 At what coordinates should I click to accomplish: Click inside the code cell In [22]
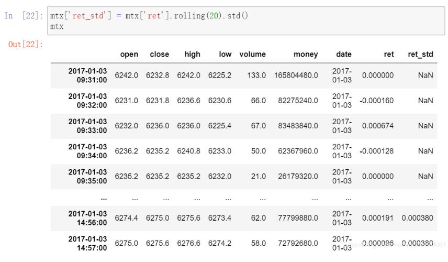tap(245, 20)
